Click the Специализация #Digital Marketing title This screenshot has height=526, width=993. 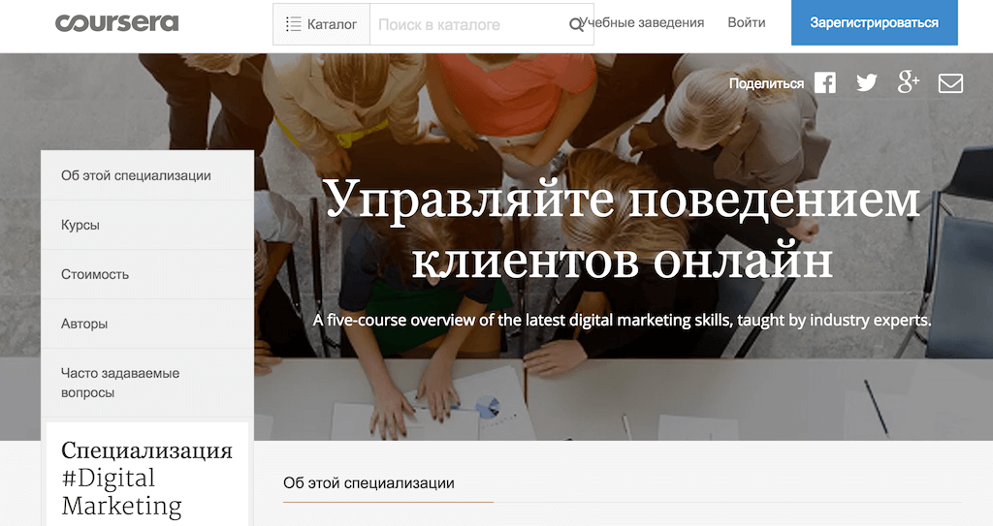pos(146,478)
